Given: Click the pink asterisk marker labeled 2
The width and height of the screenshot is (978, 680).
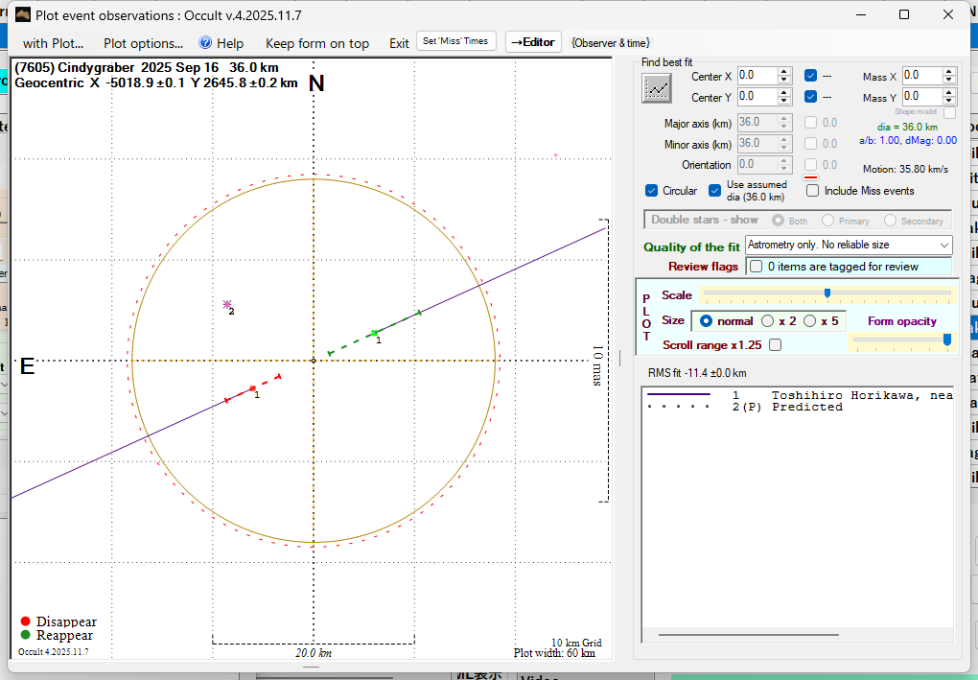Looking at the screenshot, I should (227, 304).
